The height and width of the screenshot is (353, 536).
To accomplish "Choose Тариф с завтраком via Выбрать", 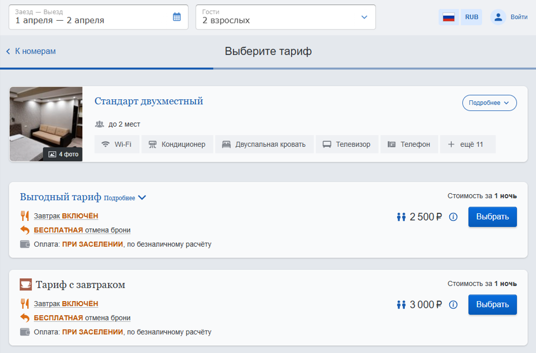I will click(492, 304).
